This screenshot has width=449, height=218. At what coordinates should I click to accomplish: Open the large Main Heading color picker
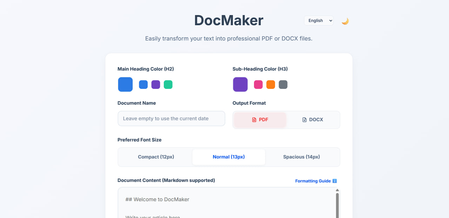pyautogui.click(x=125, y=84)
